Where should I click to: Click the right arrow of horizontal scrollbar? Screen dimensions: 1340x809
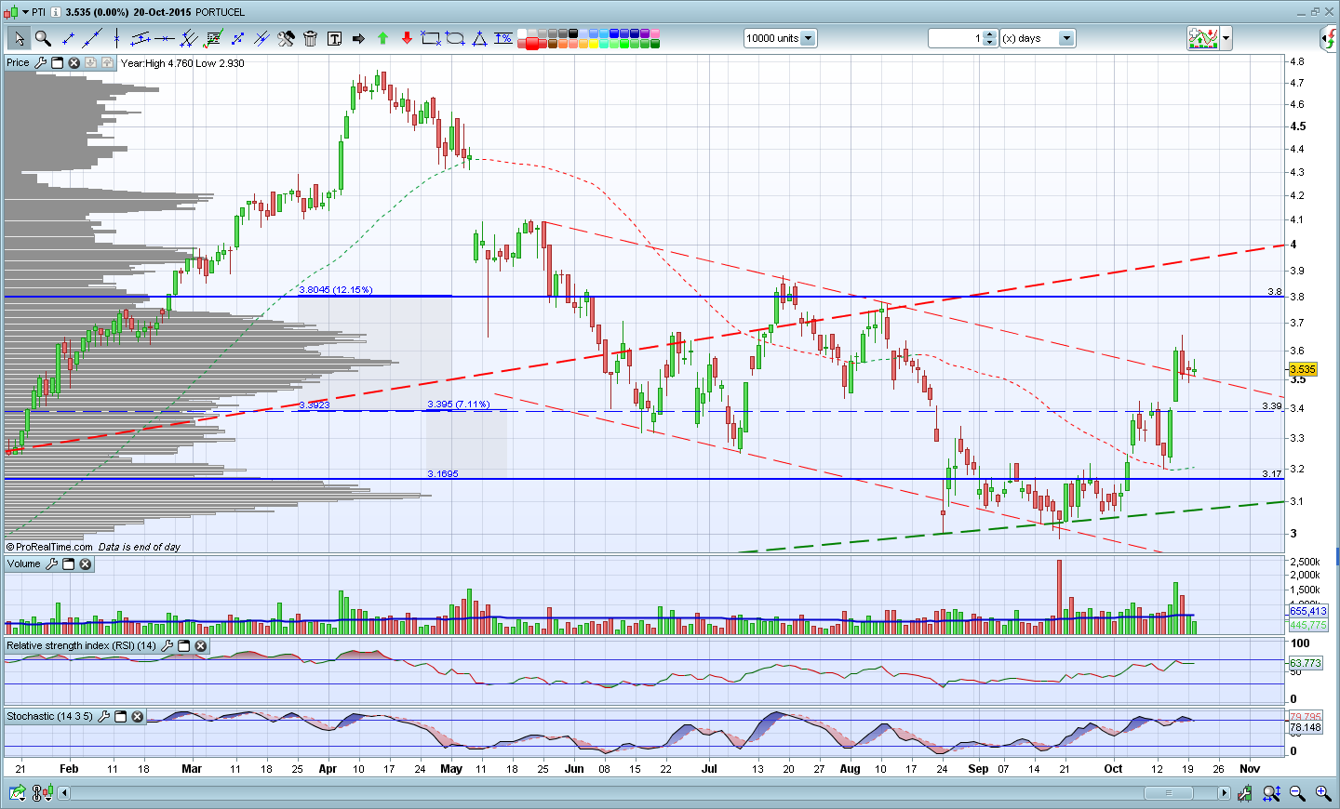[1224, 793]
